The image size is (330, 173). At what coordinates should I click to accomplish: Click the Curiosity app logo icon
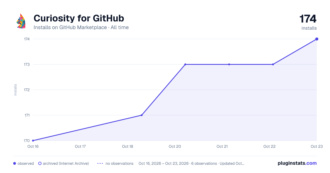21,21
